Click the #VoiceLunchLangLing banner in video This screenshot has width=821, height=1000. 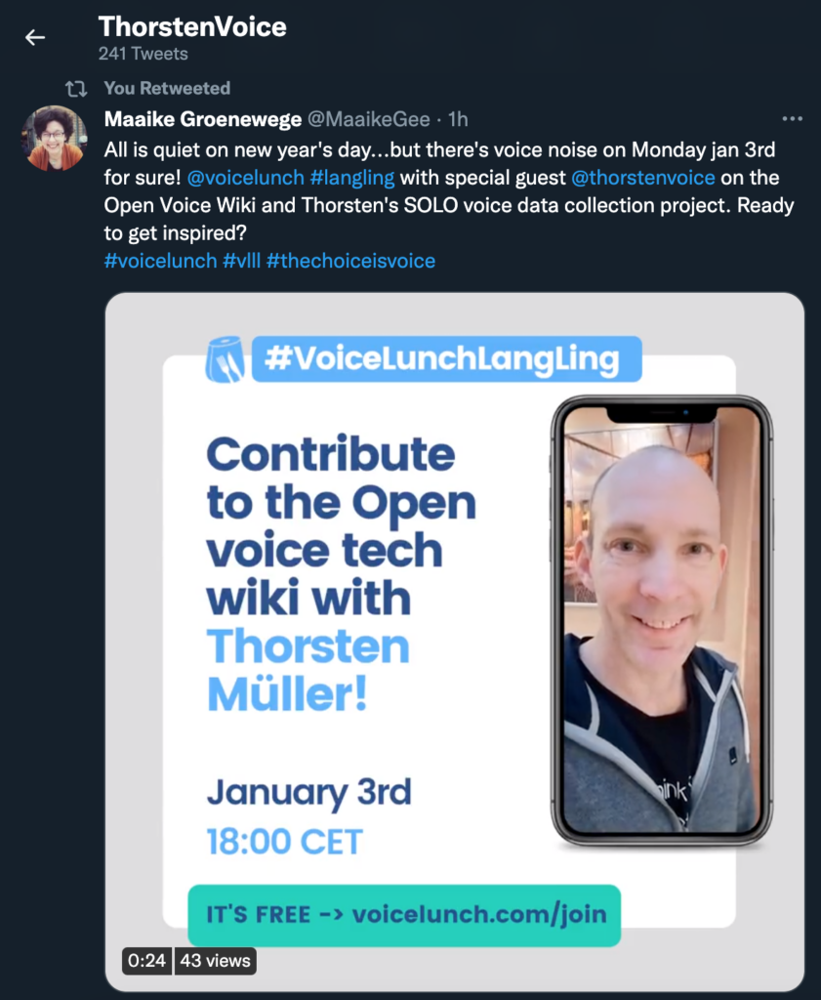click(x=443, y=359)
